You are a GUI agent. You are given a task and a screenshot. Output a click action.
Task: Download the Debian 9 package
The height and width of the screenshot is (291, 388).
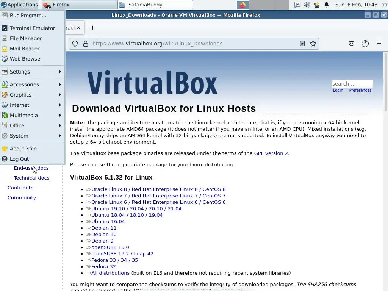pos(102,241)
